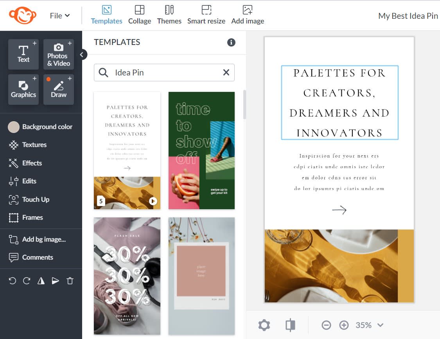
Task: Collapse the templates panel with the chevron
Action: pyautogui.click(x=82, y=54)
